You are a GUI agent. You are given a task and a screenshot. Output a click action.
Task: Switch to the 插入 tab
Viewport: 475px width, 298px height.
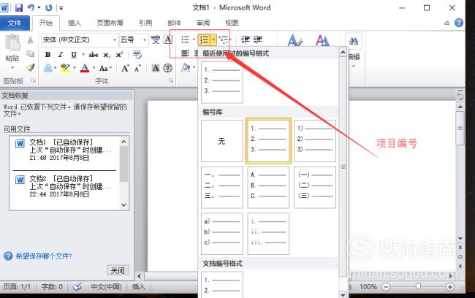click(x=75, y=23)
